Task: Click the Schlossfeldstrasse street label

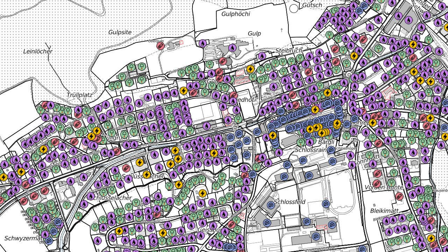Action: point(318,250)
